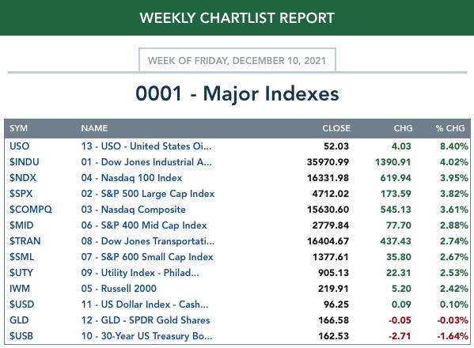
Task: Open 08 - Dow Jones Transportation chart
Action: (147, 241)
